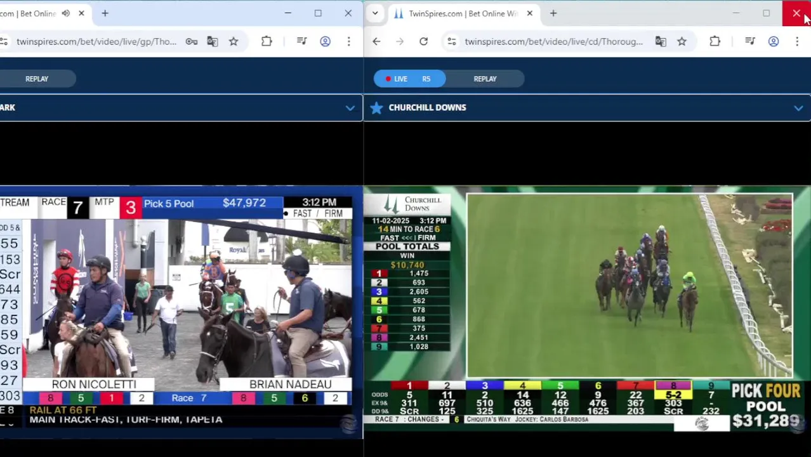
Task: Close TwinSpires.com tab in right window
Action: 529,13
